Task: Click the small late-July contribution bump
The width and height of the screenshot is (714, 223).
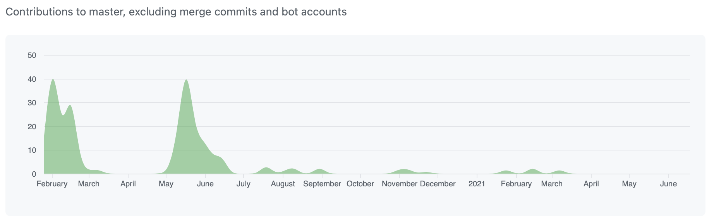Action: tap(266, 170)
